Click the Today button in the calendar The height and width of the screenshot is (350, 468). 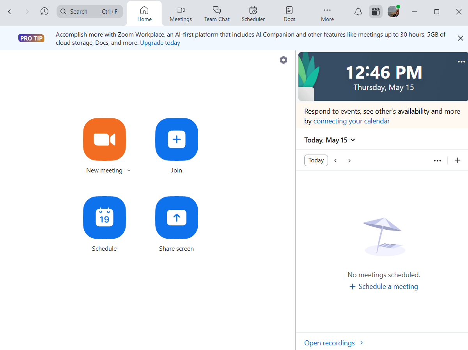pyautogui.click(x=316, y=160)
